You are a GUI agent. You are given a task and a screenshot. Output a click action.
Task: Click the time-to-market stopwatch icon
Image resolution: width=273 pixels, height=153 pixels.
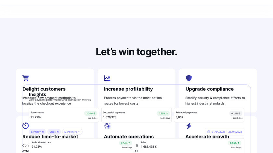[25, 126]
